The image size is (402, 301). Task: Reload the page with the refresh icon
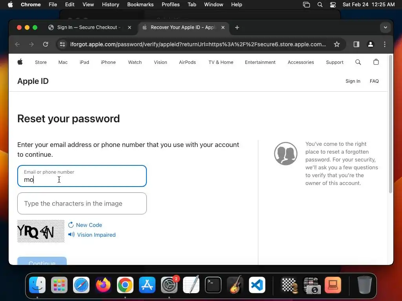[x=46, y=44]
